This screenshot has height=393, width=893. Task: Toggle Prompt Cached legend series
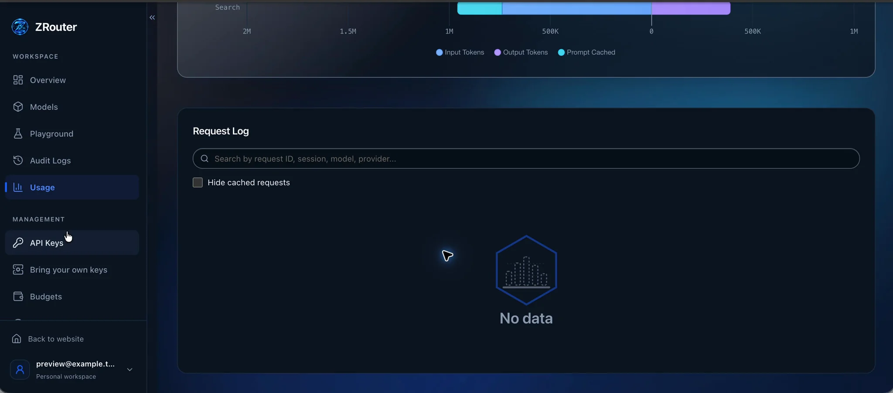(586, 52)
